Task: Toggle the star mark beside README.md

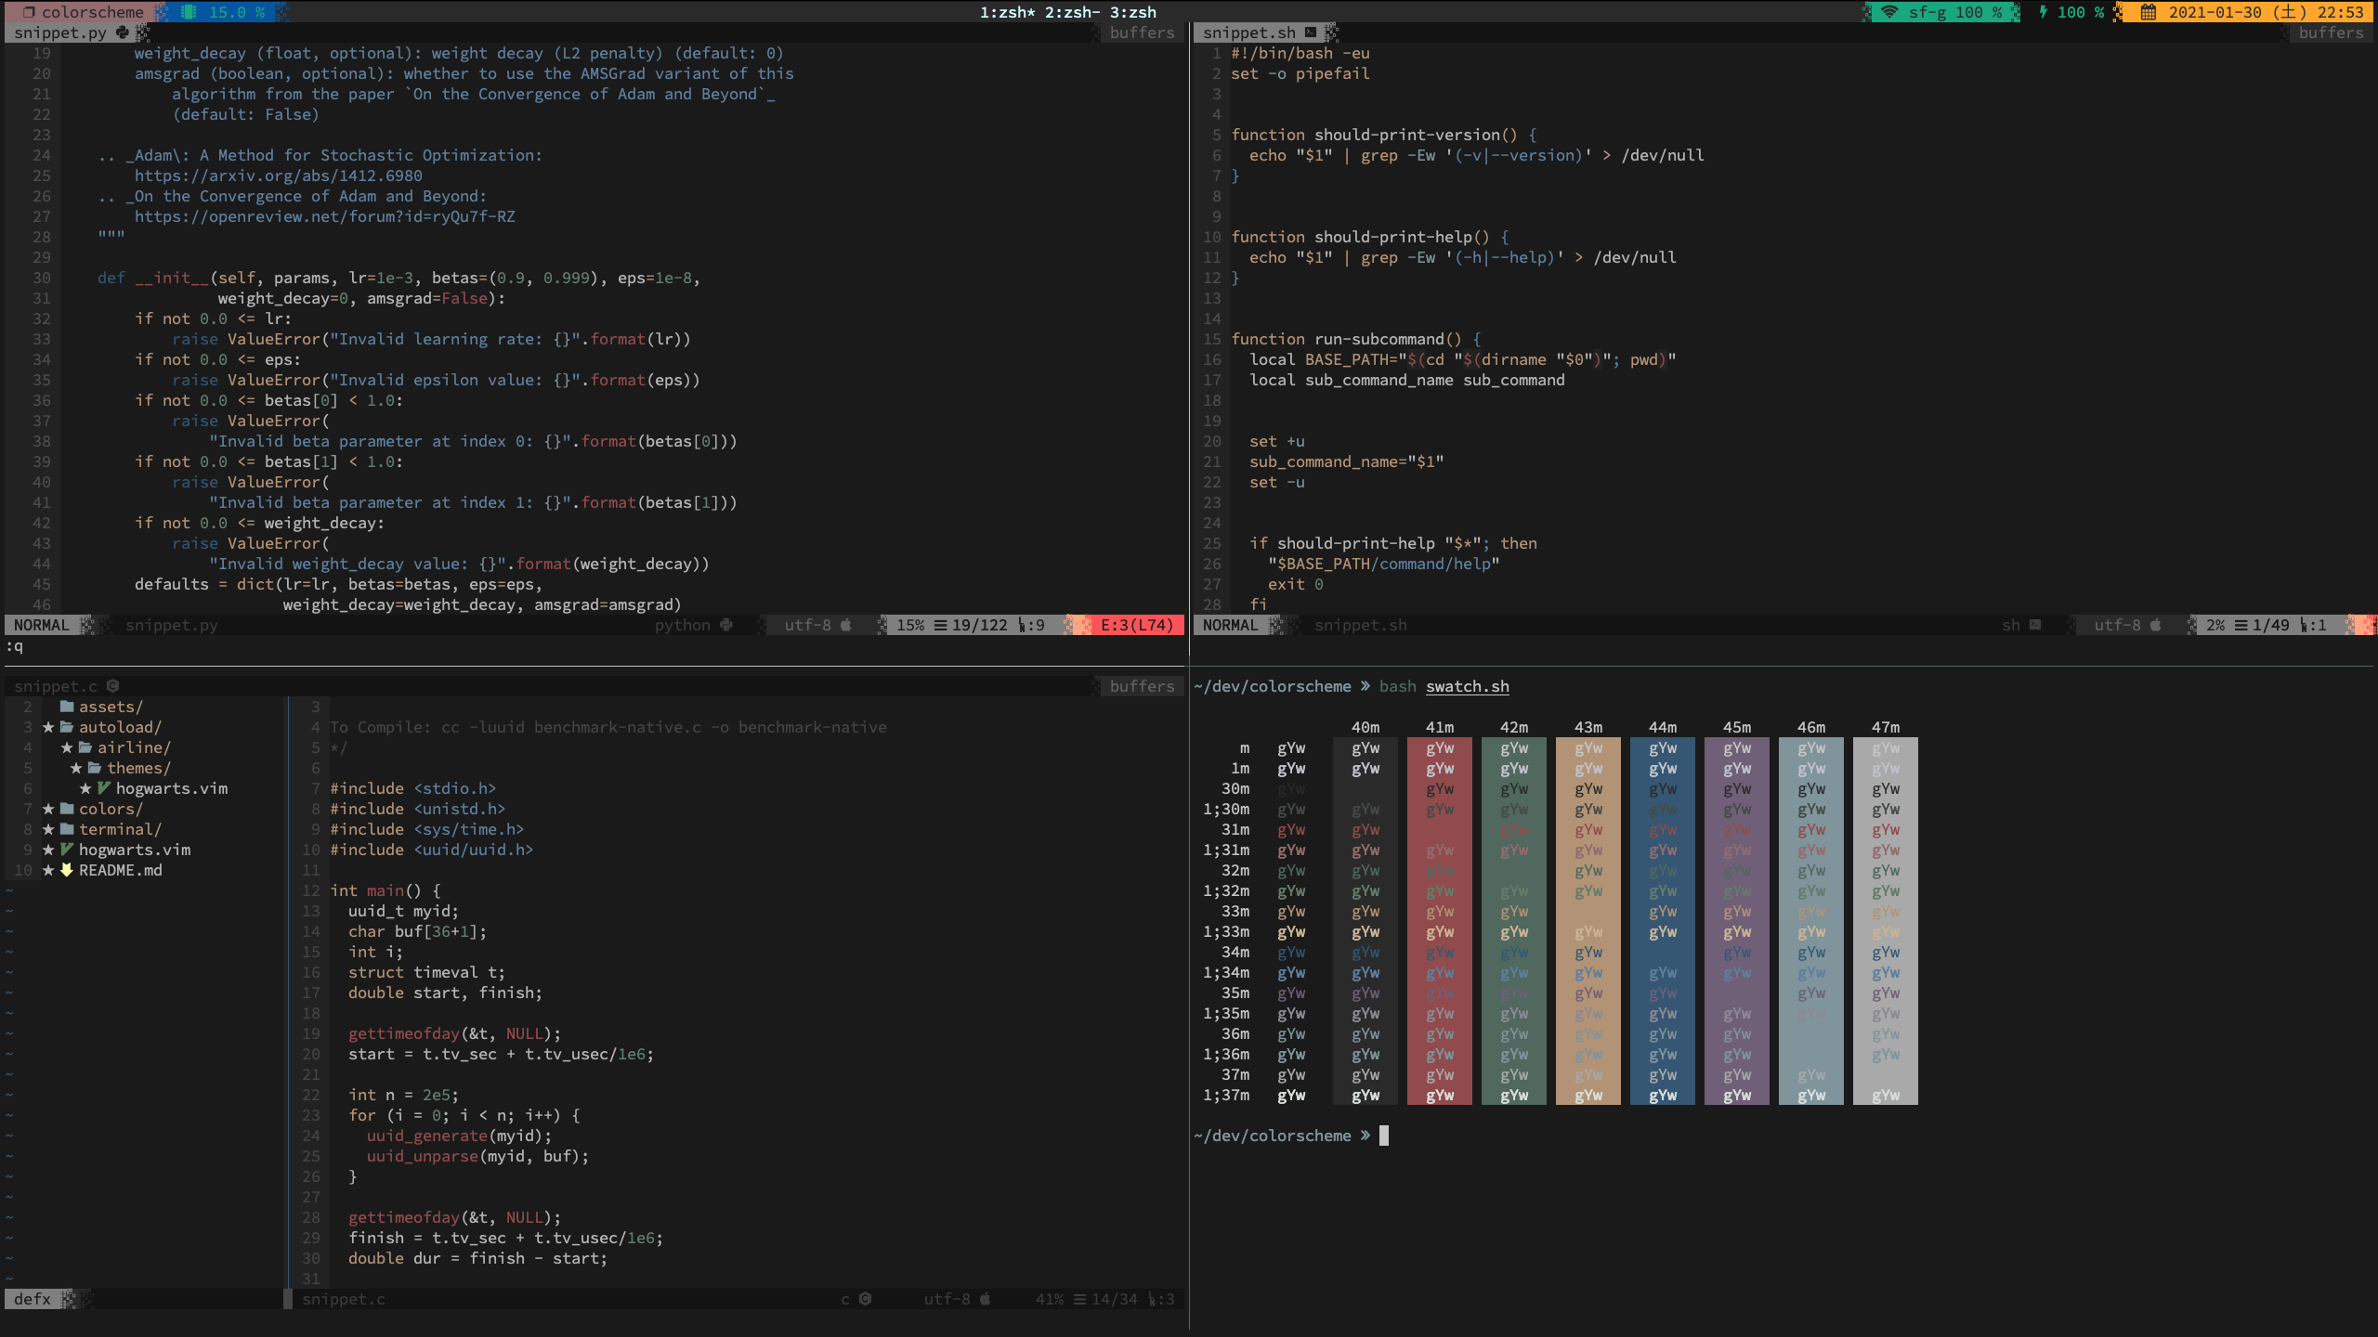Action: (48, 870)
